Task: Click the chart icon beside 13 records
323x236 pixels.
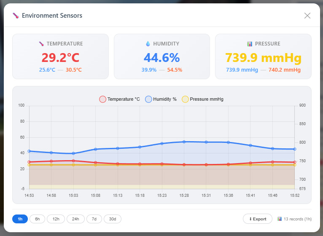Action: [279, 219]
